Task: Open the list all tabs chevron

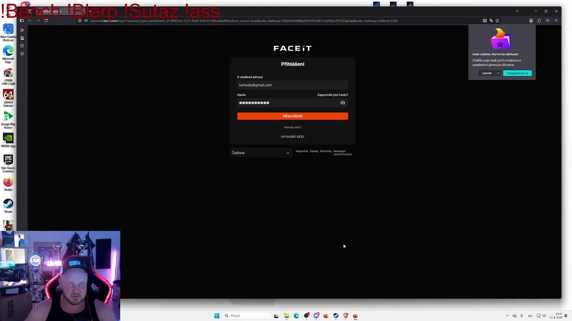Action: (517, 11)
